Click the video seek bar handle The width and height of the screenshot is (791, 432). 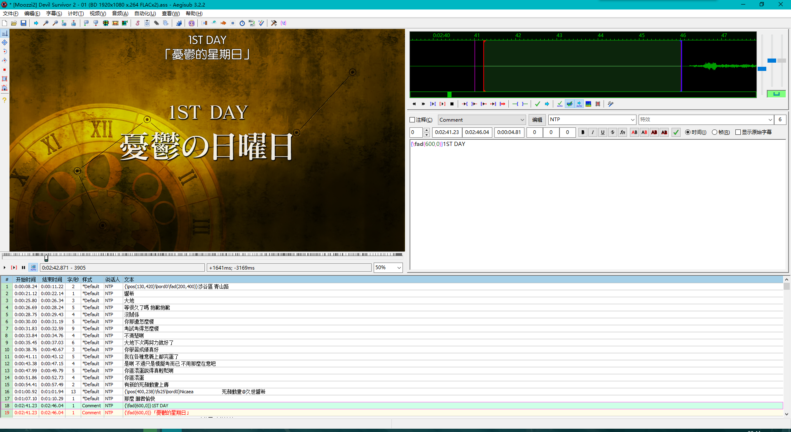point(46,258)
